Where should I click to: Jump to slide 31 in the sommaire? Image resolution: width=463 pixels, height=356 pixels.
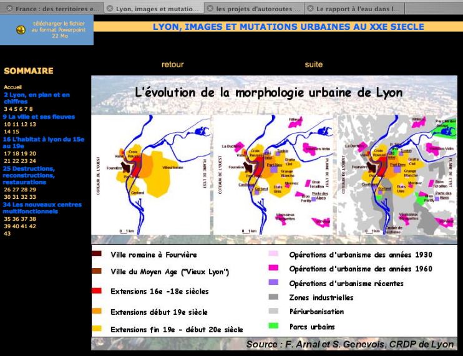point(16,197)
